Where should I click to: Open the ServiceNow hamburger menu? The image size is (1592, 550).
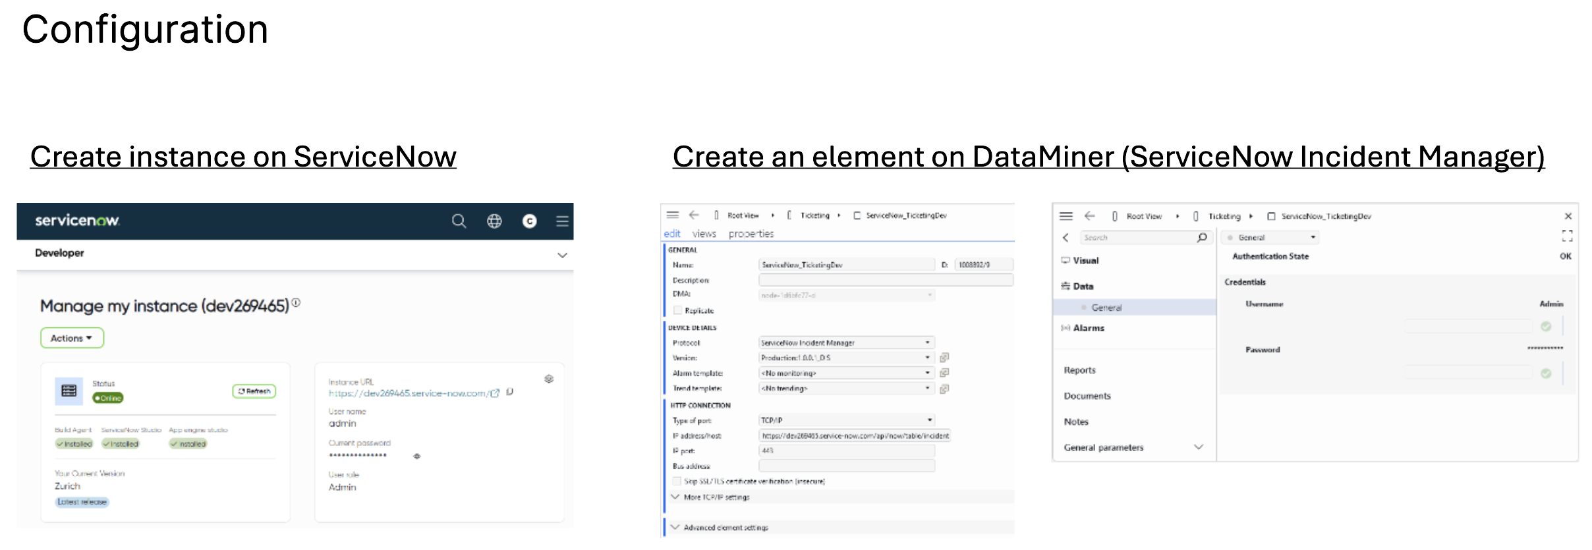[562, 221]
